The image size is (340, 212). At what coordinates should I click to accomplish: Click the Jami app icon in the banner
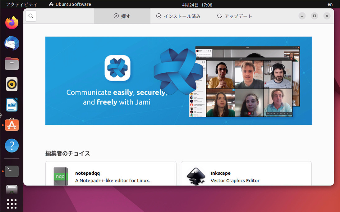pyautogui.click(x=117, y=68)
